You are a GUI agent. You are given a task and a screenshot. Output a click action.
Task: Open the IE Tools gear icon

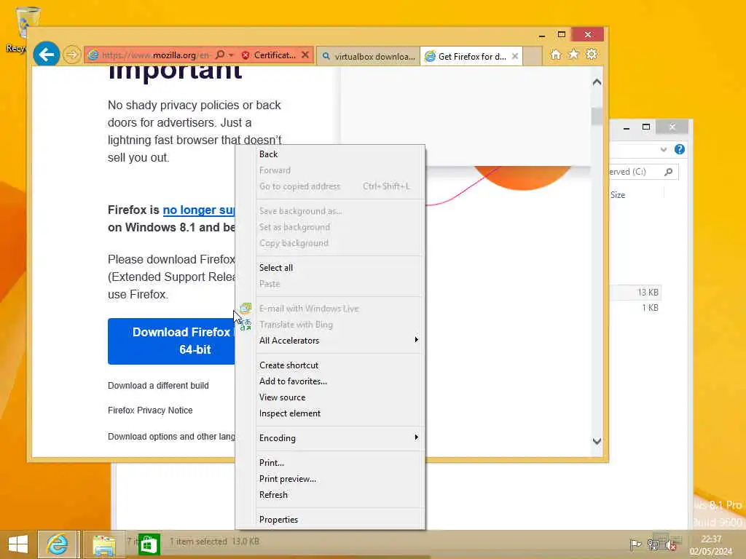pyautogui.click(x=592, y=54)
